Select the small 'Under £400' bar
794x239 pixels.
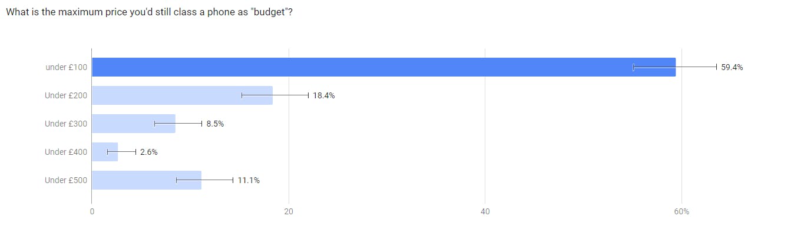pos(105,152)
